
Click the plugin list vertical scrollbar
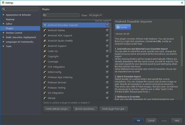[110, 38]
